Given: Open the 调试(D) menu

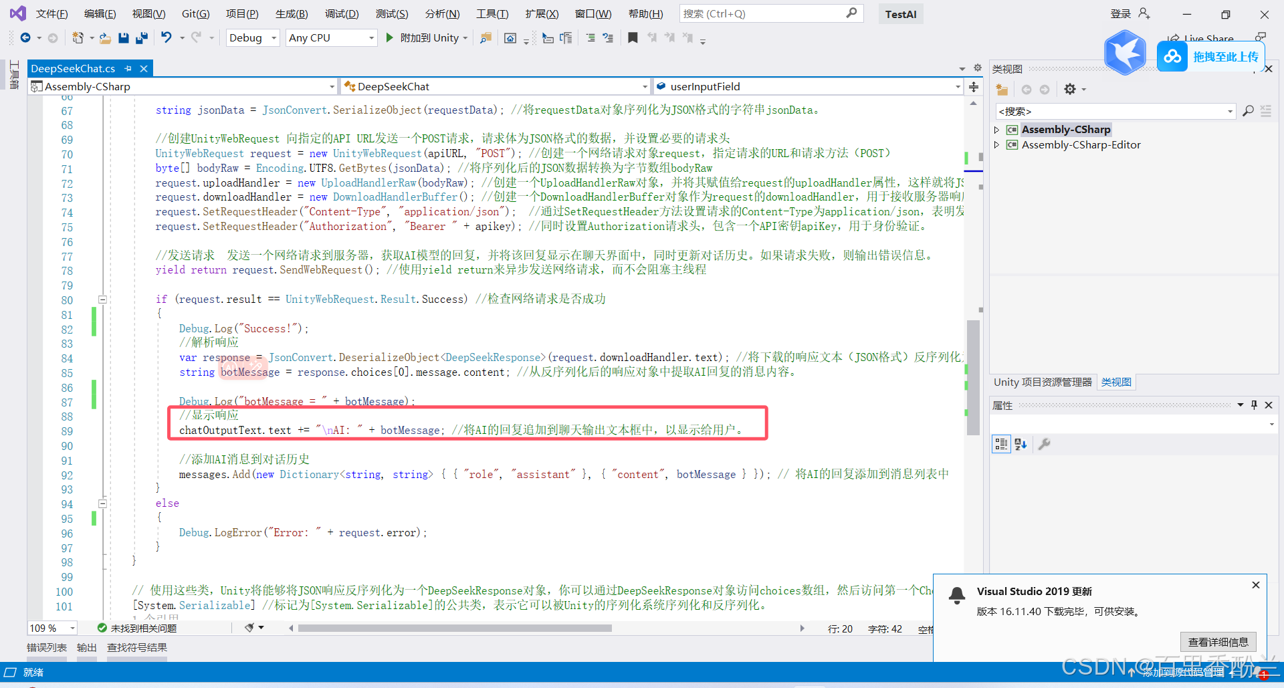Looking at the screenshot, I should pos(342,14).
